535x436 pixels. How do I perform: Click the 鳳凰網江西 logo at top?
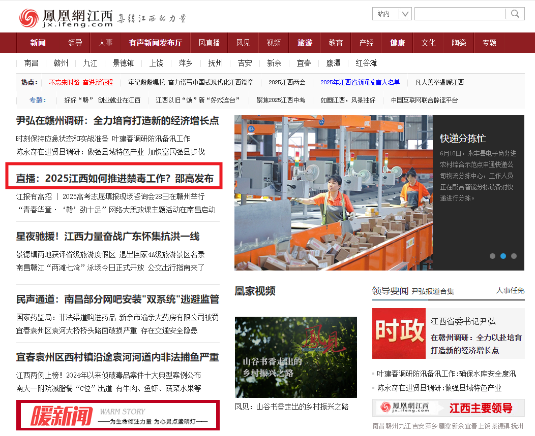(x=66, y=18)
